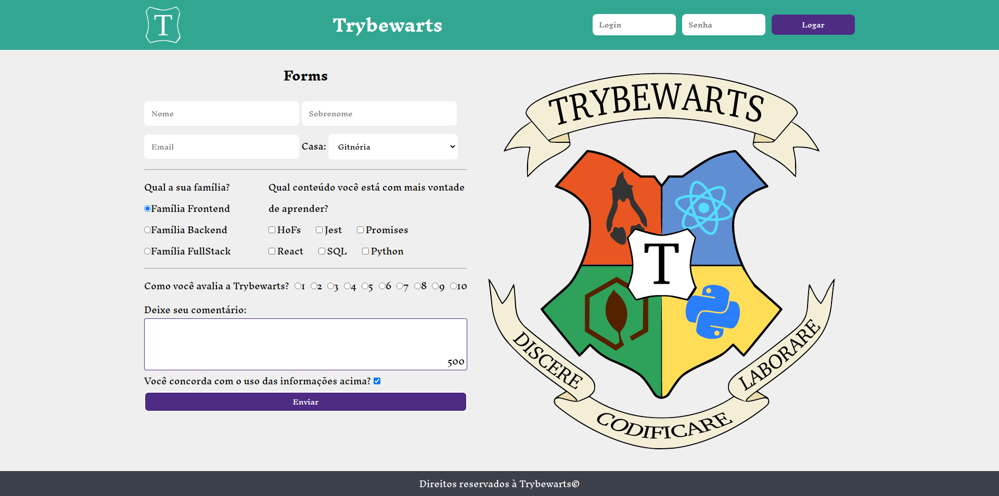The width and height of the screenshot is (999, 496).
Task: Click the 'Casa:' label
Action: click(x=314, y=146)
